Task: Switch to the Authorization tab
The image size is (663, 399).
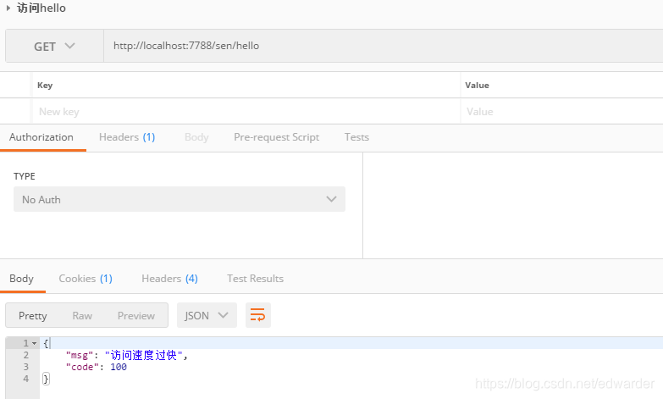Action: 41,137
